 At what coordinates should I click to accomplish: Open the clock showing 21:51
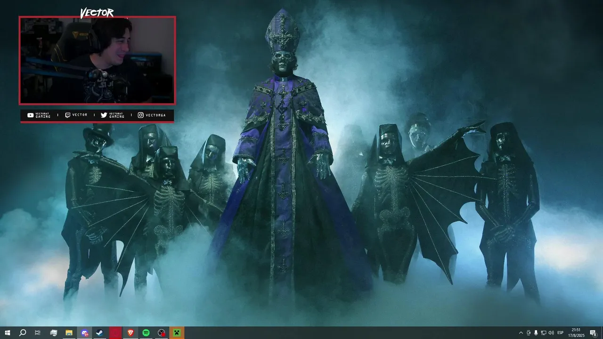pos(576,333)
